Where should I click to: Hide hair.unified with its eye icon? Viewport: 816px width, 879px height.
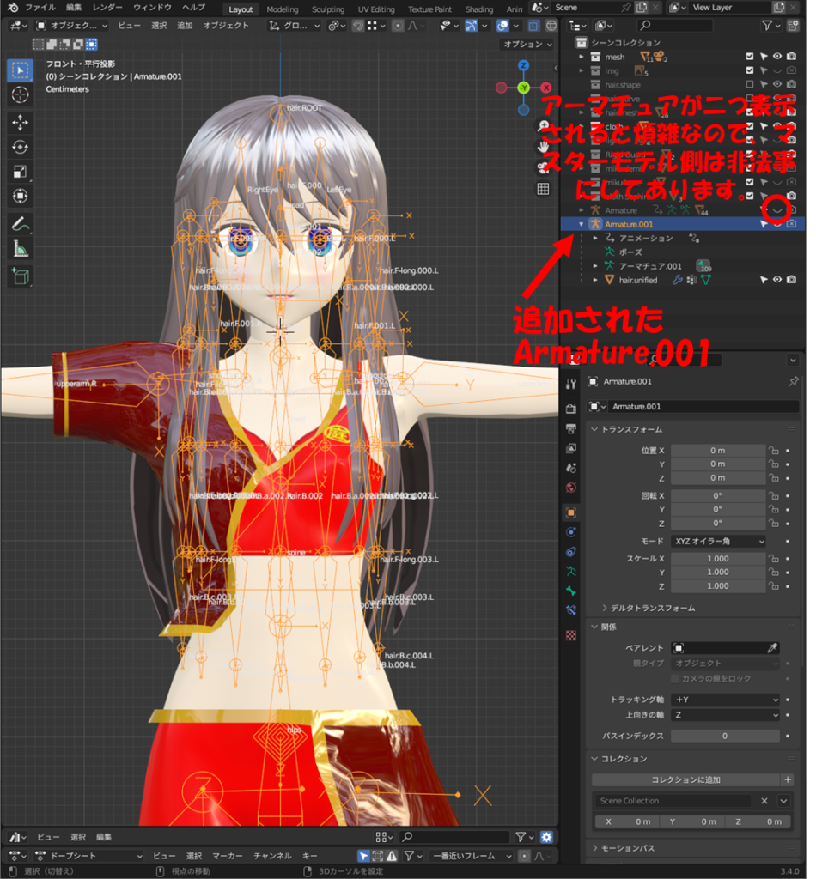coord(777,280)
